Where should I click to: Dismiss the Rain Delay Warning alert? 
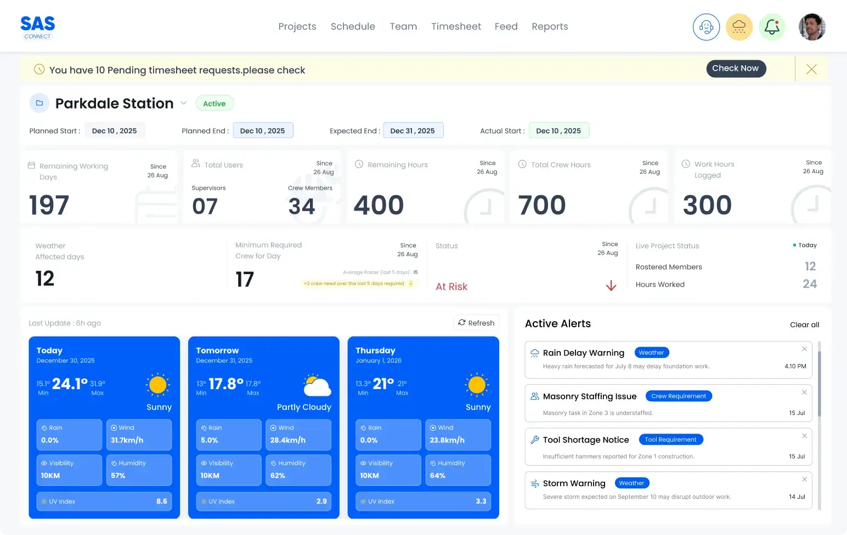804,349
